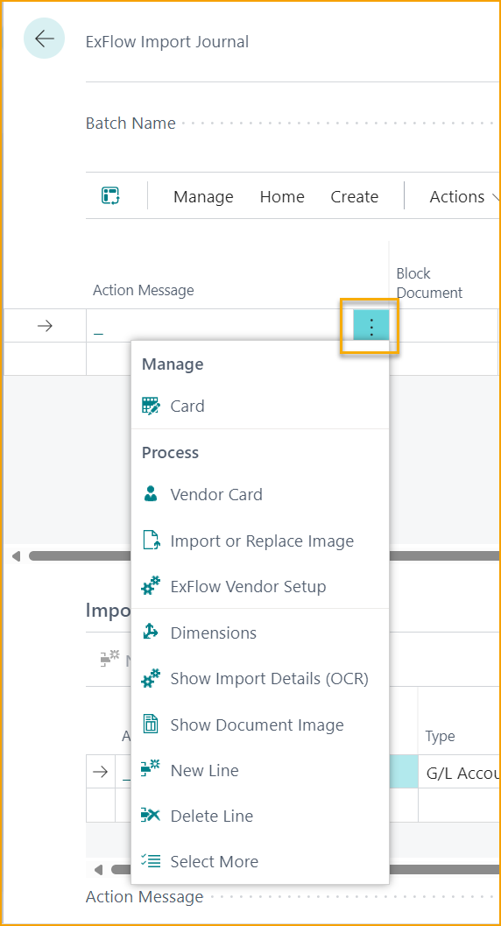Click the Vendor Card person icon
501x926 pixels.
(x=151, y=494)
